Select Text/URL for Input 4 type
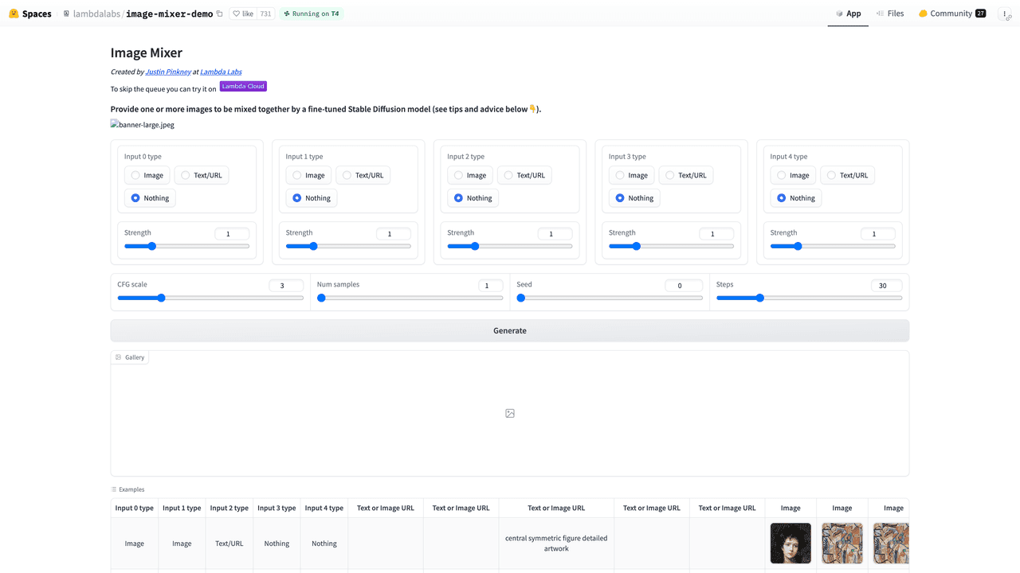This screenshot has height=573, width=1020. click(x=847, y=175)
